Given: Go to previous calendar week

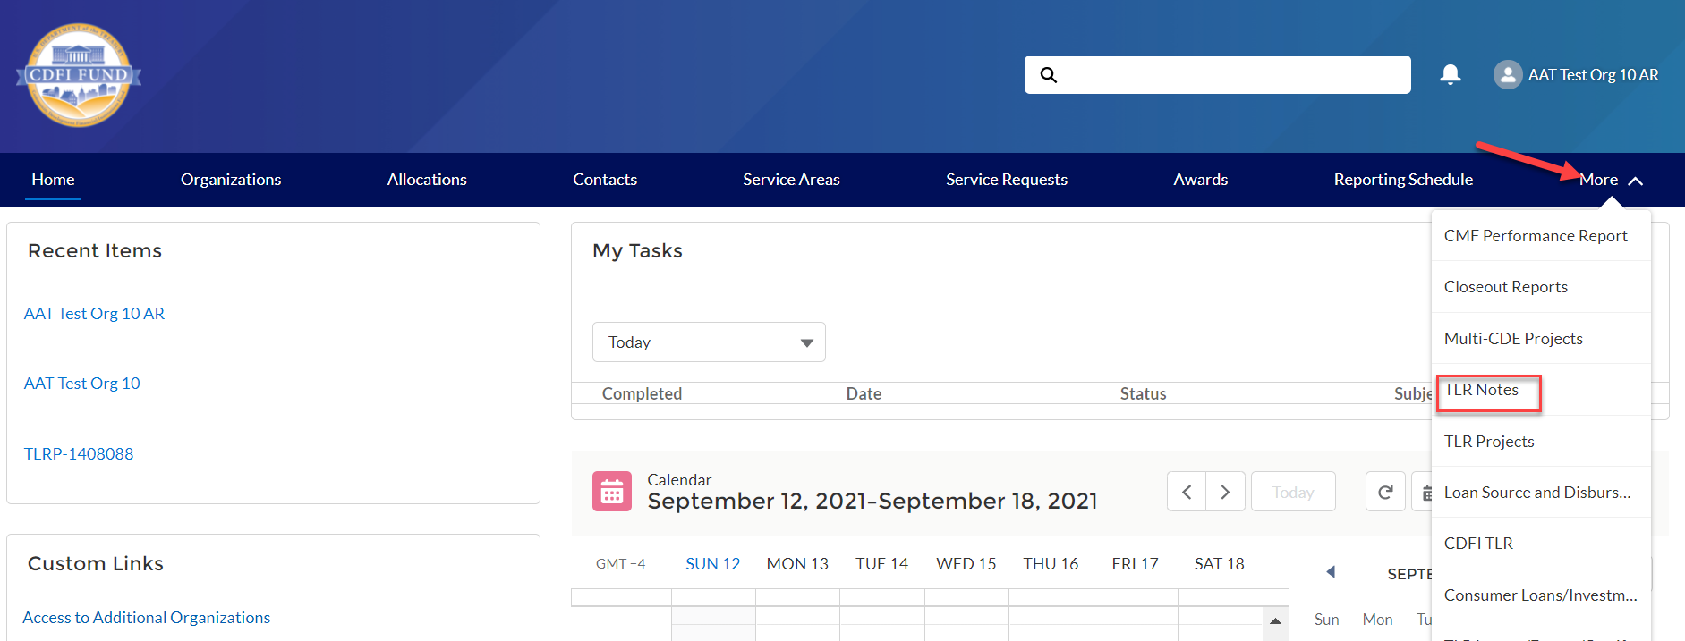Looking at the screenshot, I should click(1187, 492).
